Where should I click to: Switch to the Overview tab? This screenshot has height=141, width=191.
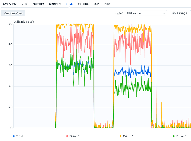point(10,4)
